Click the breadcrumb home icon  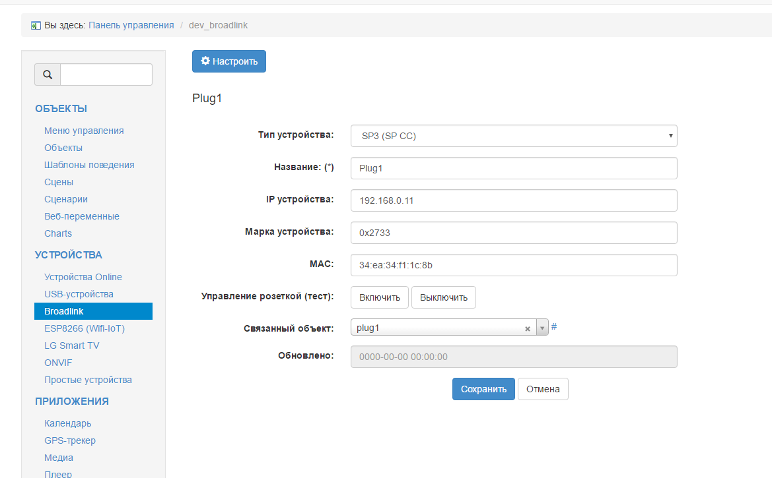pyautogui.click(x=36, y=26)
